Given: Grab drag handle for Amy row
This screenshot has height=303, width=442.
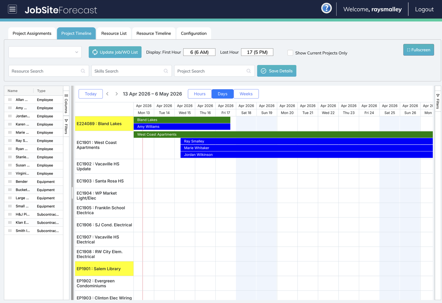Looking at the screenshot, I should (10, 108).
